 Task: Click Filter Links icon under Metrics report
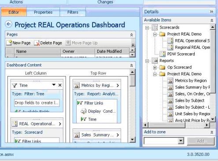80,103
